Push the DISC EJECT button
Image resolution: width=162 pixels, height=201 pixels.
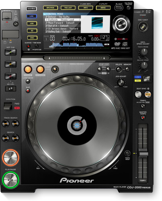coord(143,27)
